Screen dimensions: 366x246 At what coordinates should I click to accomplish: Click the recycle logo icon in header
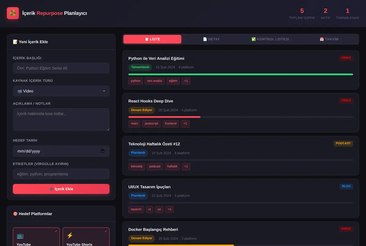coord(13,13)
